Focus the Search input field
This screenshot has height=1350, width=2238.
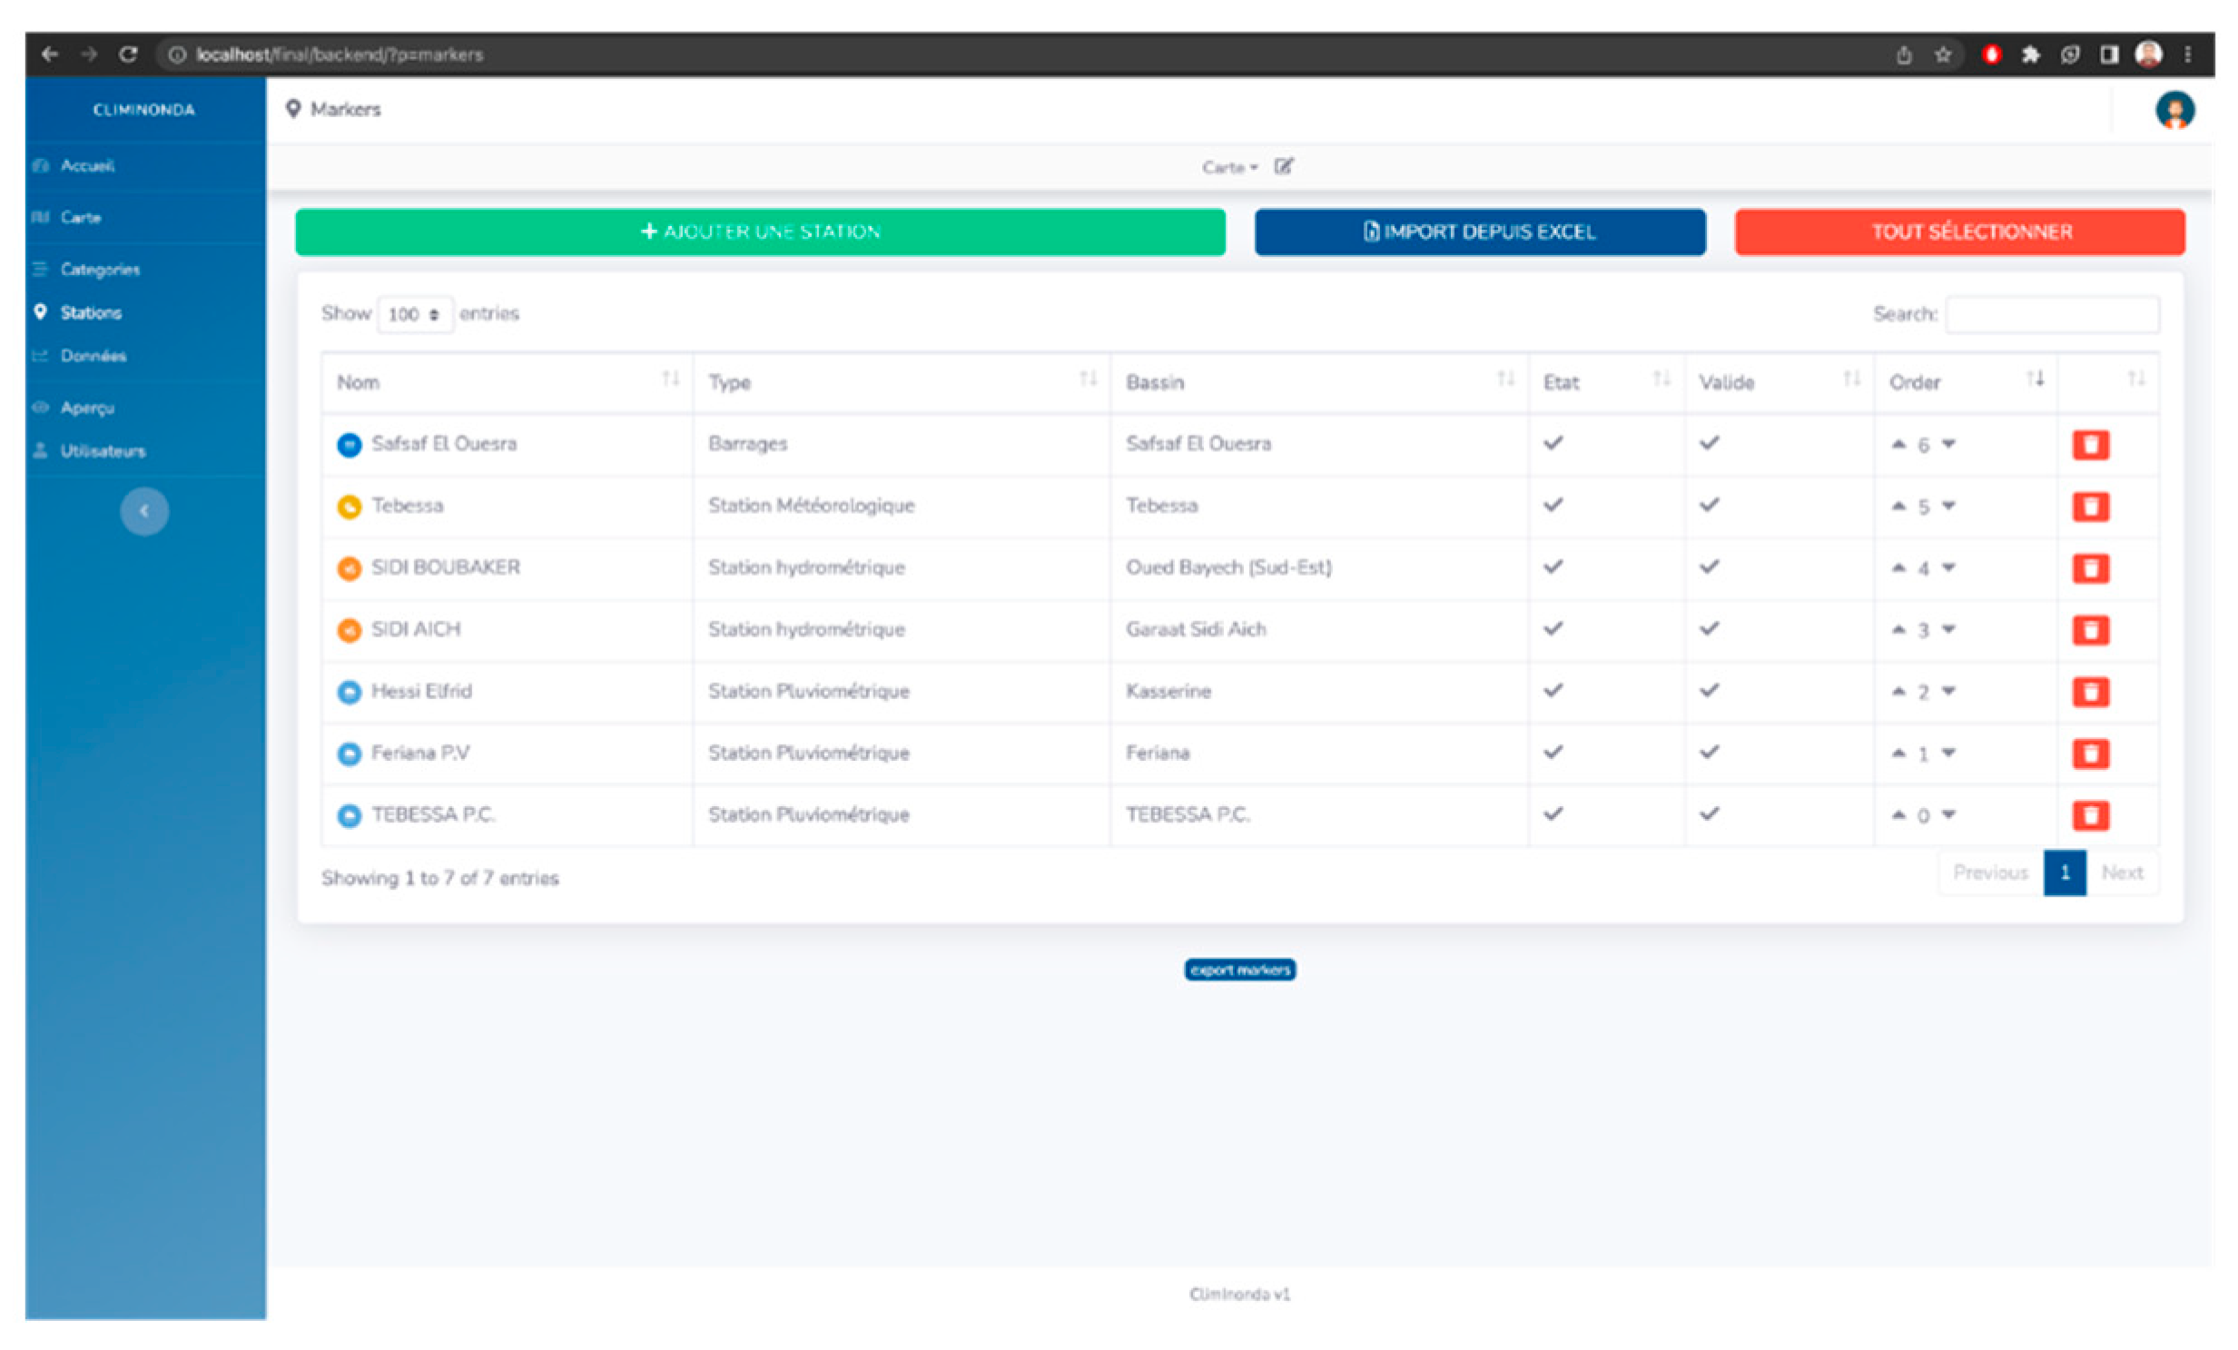click(2052, 314)
